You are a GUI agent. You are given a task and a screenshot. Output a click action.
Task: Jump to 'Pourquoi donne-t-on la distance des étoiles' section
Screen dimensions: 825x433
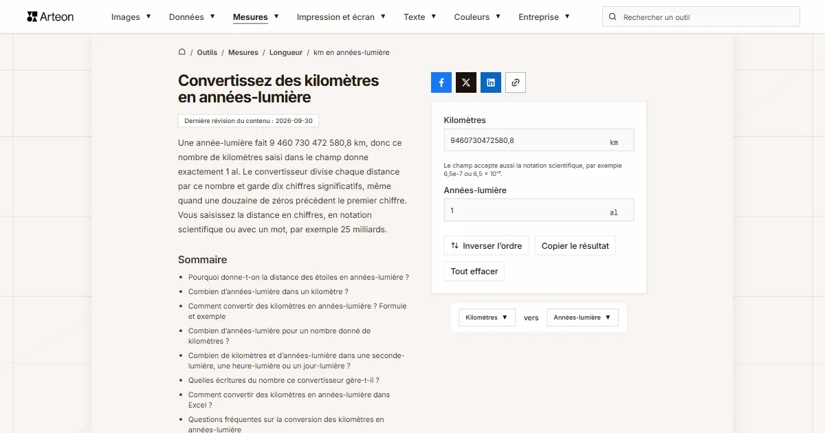pos(299,277)
